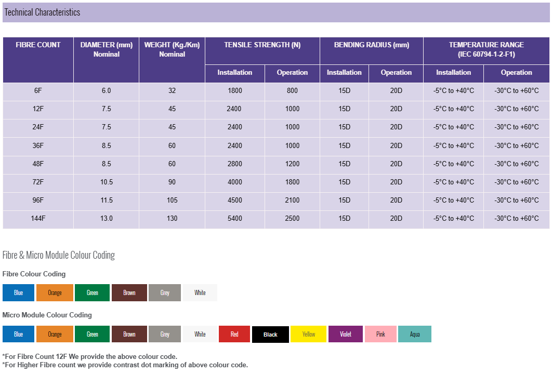Click the TENSILE STRENGTH (N) header
552x374 pixels.
(262, 51)
